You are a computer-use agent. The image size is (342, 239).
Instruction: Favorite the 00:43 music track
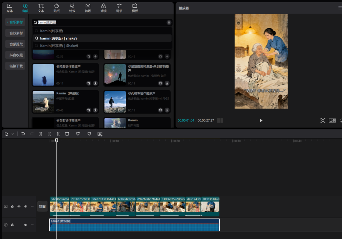pos(161,56)
